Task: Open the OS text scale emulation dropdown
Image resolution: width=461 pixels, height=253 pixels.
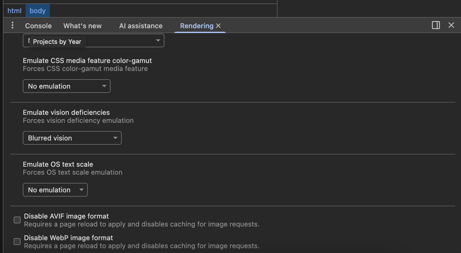Action: tap(55, 190)
